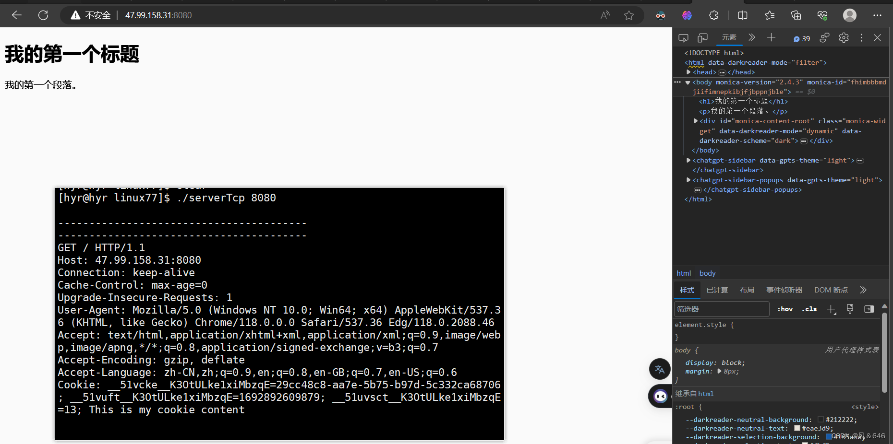Reload the page with the refresh icon
Viewport: 893px width, 444px height.
(x=43, y=15)
